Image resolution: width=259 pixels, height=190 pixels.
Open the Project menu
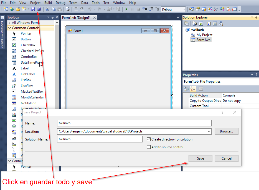pyautogui.click(x=35, y=3)
